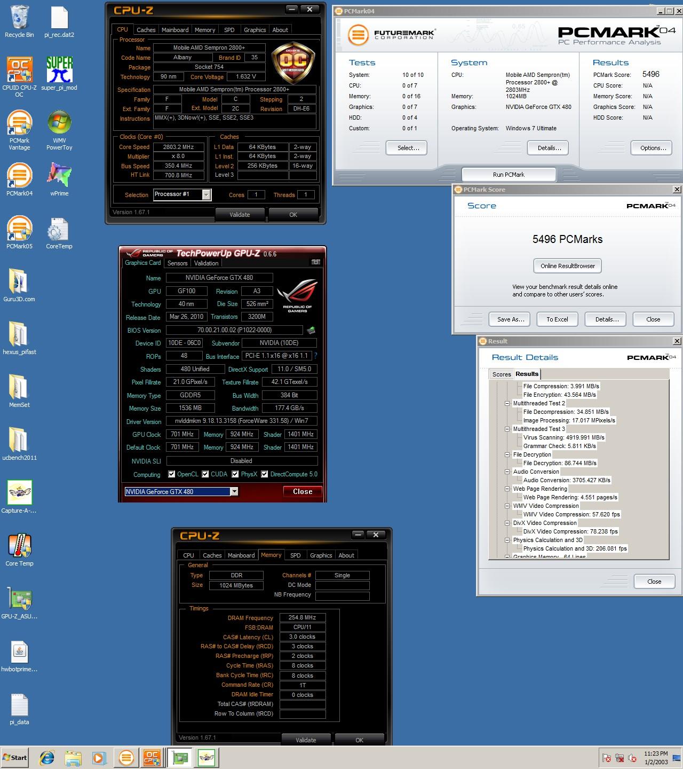The width and height of the screenshot is (683, 769).
Task: Collapse the Multithreaded Test 3 node
Action: click(507, 429)
